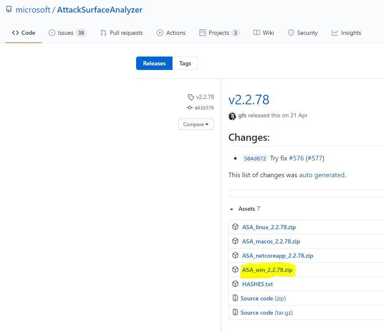The image size is (384, 331).
Task: Click the package icon for ASA_netcoreapp zip
Action: tap(235, 255)
